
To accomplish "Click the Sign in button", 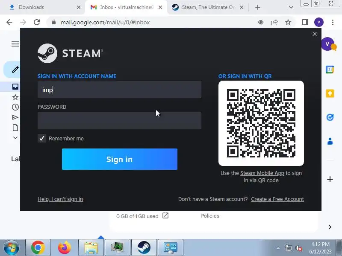I will (120, 159).
